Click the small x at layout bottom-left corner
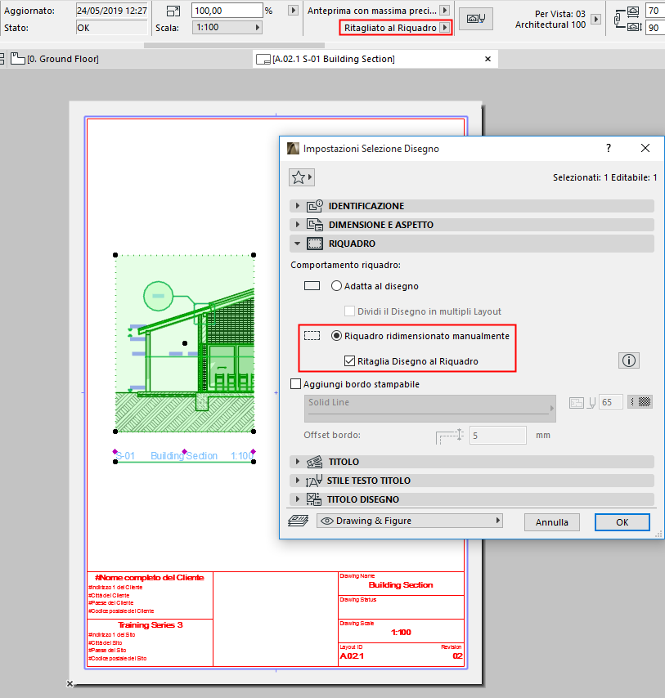The image size is (665, 698). tap(70, 684)
